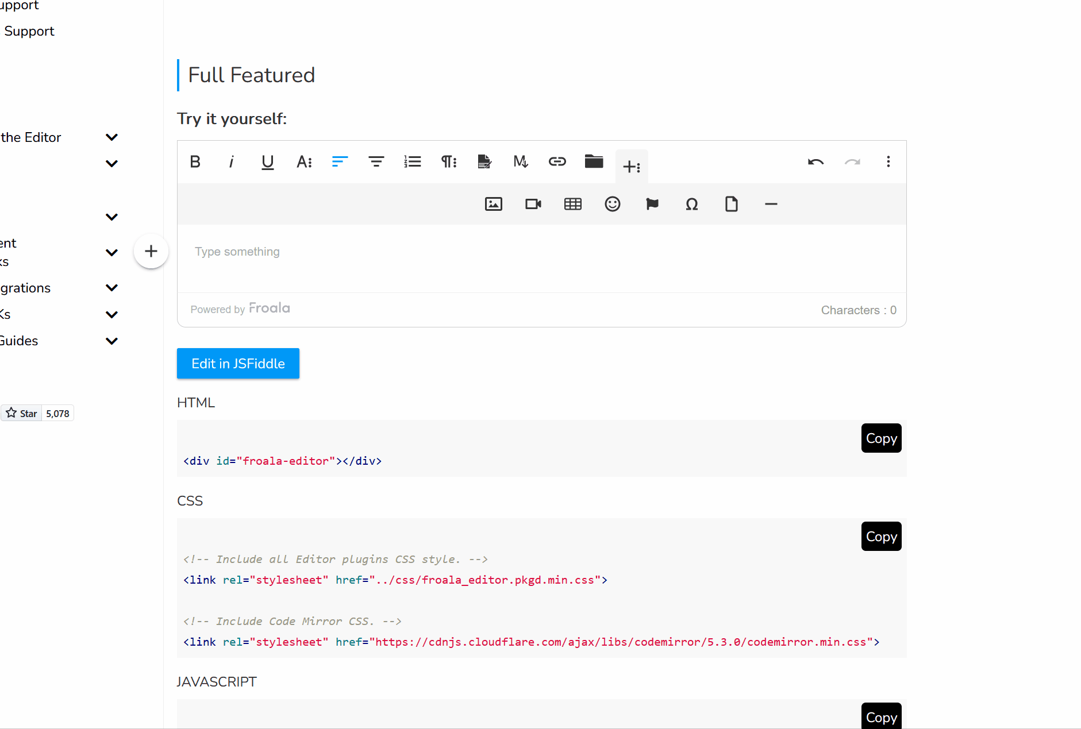
Task: Expand the 'Ks' sidebar section
Action: [x=112, y=315]
